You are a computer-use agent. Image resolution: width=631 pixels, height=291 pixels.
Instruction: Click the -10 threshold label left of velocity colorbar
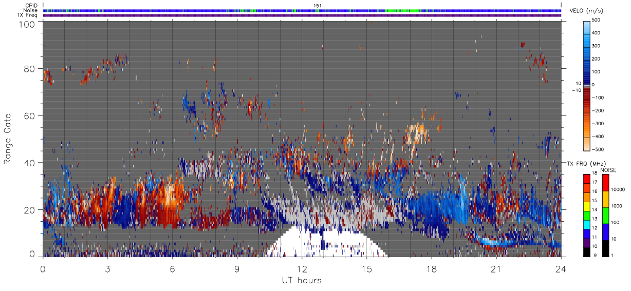tap(576, 90)
